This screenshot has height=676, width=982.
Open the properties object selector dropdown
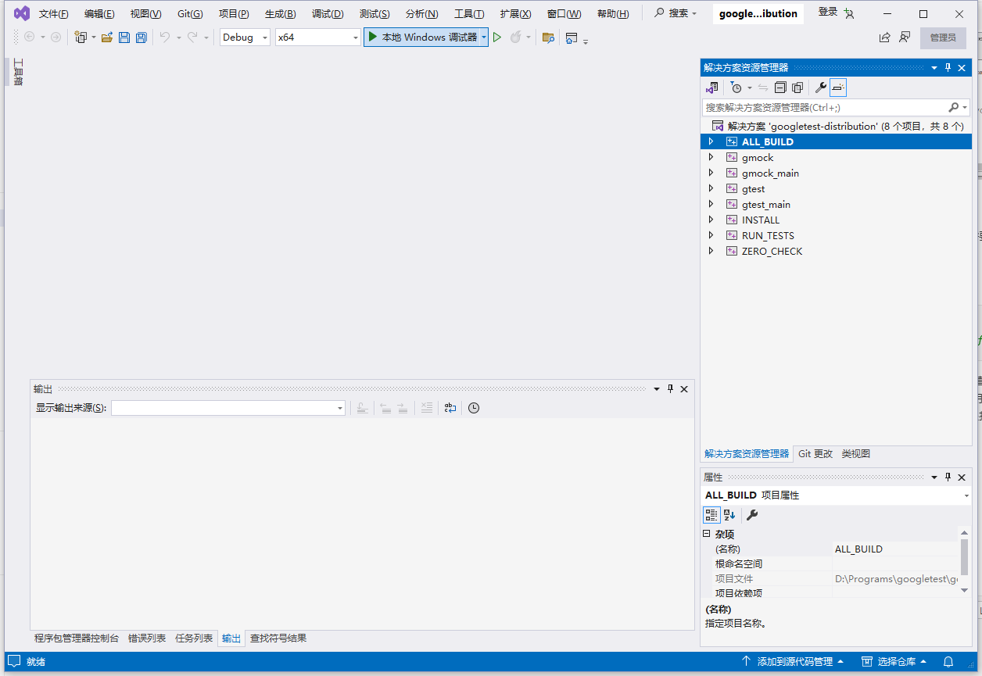966,495
